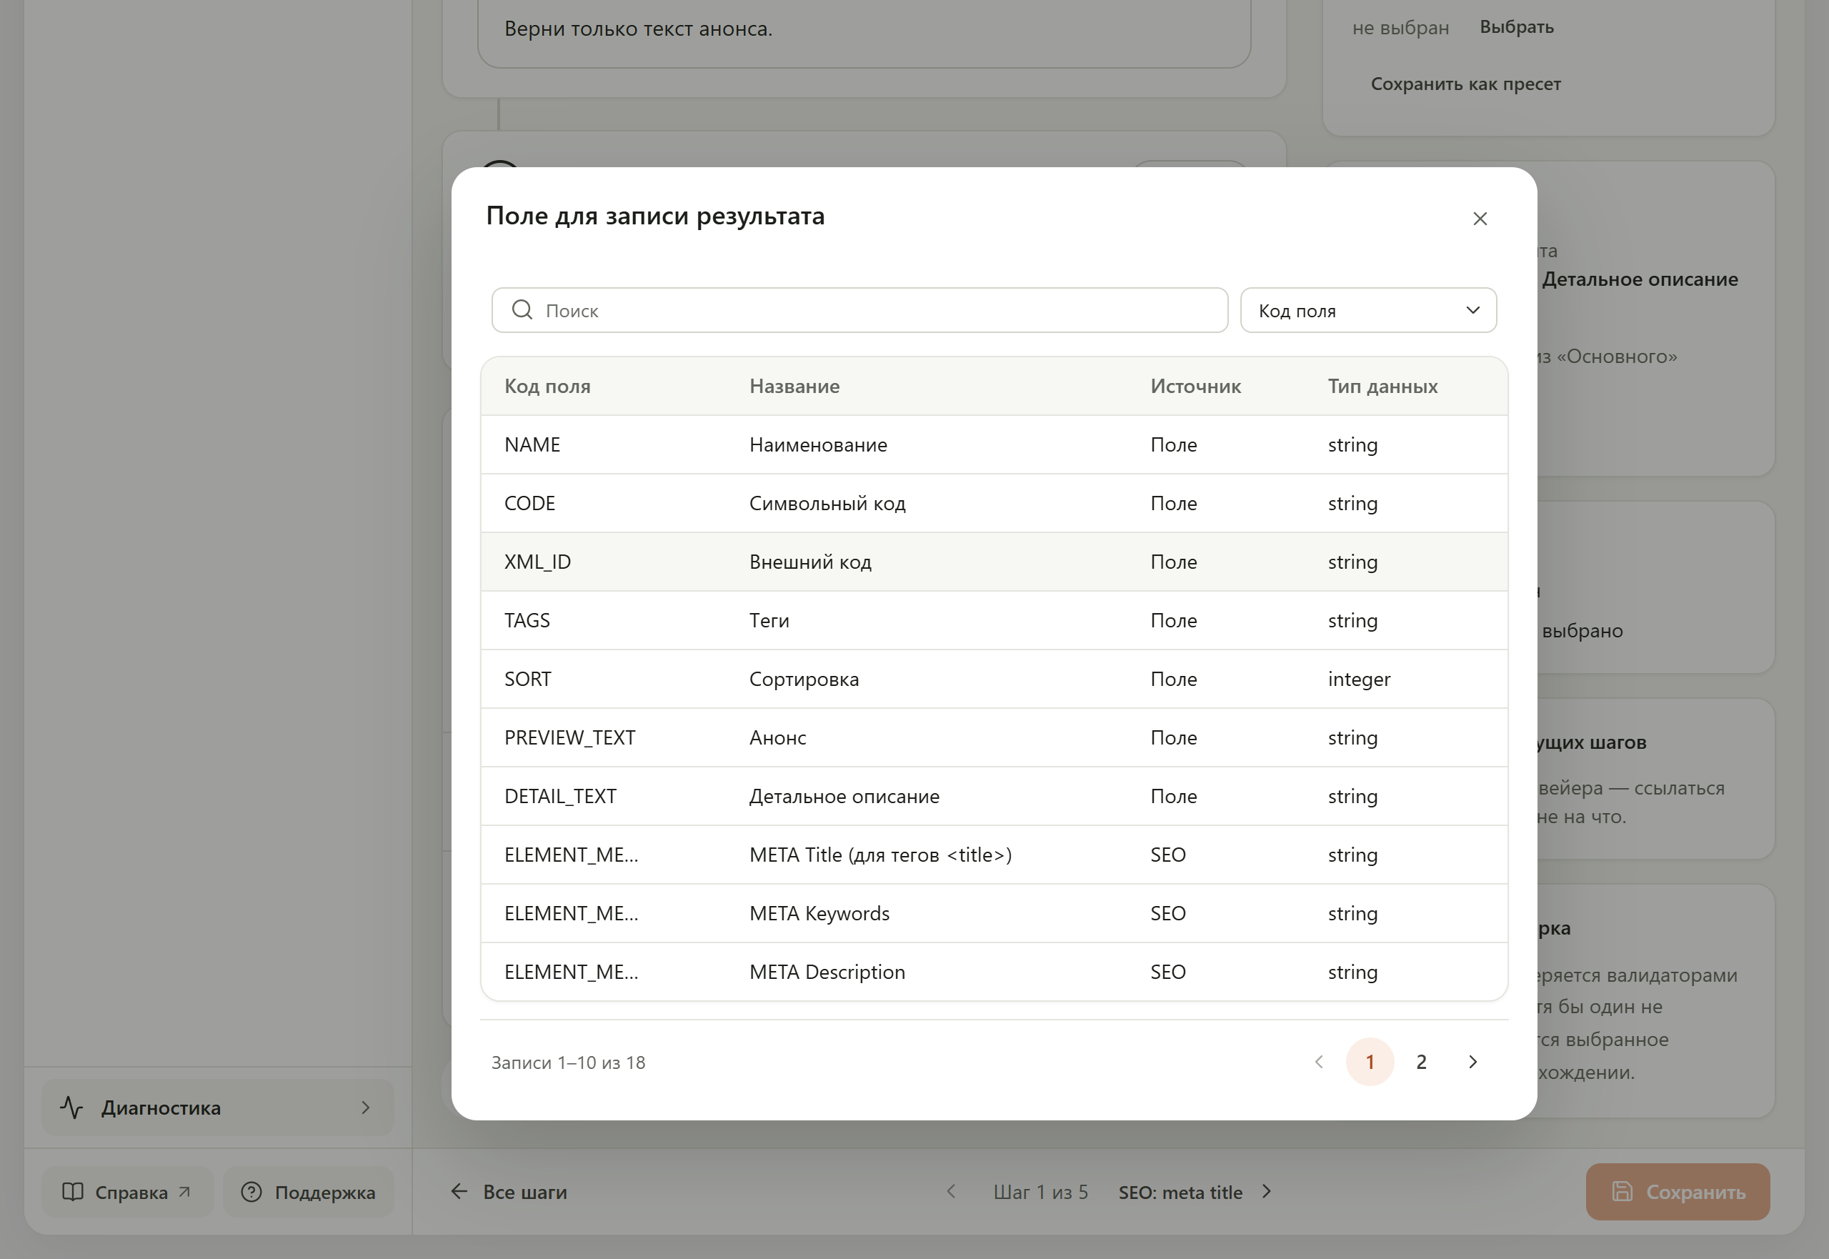Click the Анонс name cell
The image size is (1829, 1259).
(777, 737)
